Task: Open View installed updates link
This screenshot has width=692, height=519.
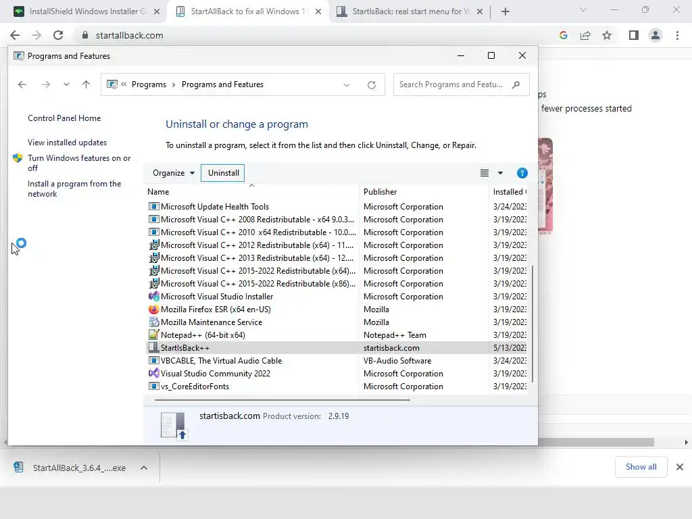Action: (x=67, y=143)
